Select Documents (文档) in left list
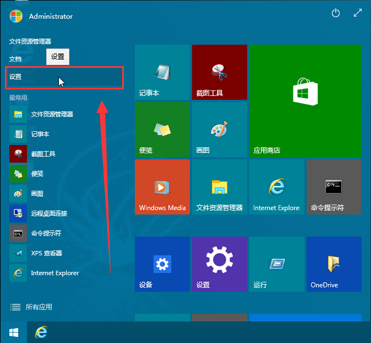 tap(16, 58)
